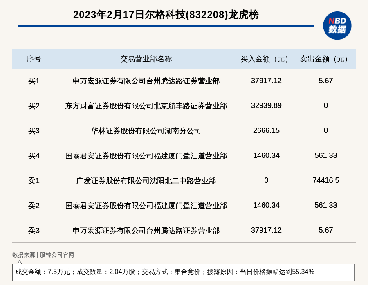The height and width of the screenshot is (285, 368).
Task: Select 东方财富证券股份有限公司北京航丰路证券营业部
Action: coord(146,106)
